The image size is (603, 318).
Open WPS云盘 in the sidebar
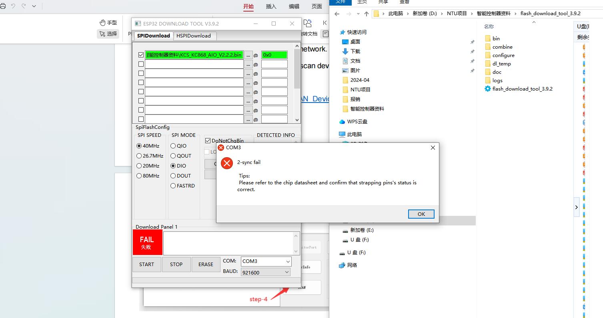[x=357, y=122]
